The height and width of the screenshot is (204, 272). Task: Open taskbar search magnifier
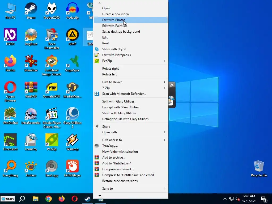[x=22, y=199]
